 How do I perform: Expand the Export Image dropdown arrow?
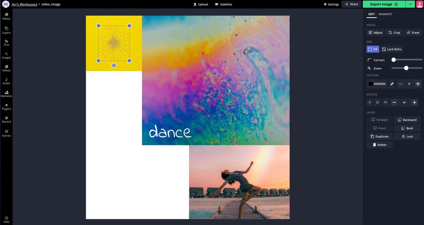[410, 4]
